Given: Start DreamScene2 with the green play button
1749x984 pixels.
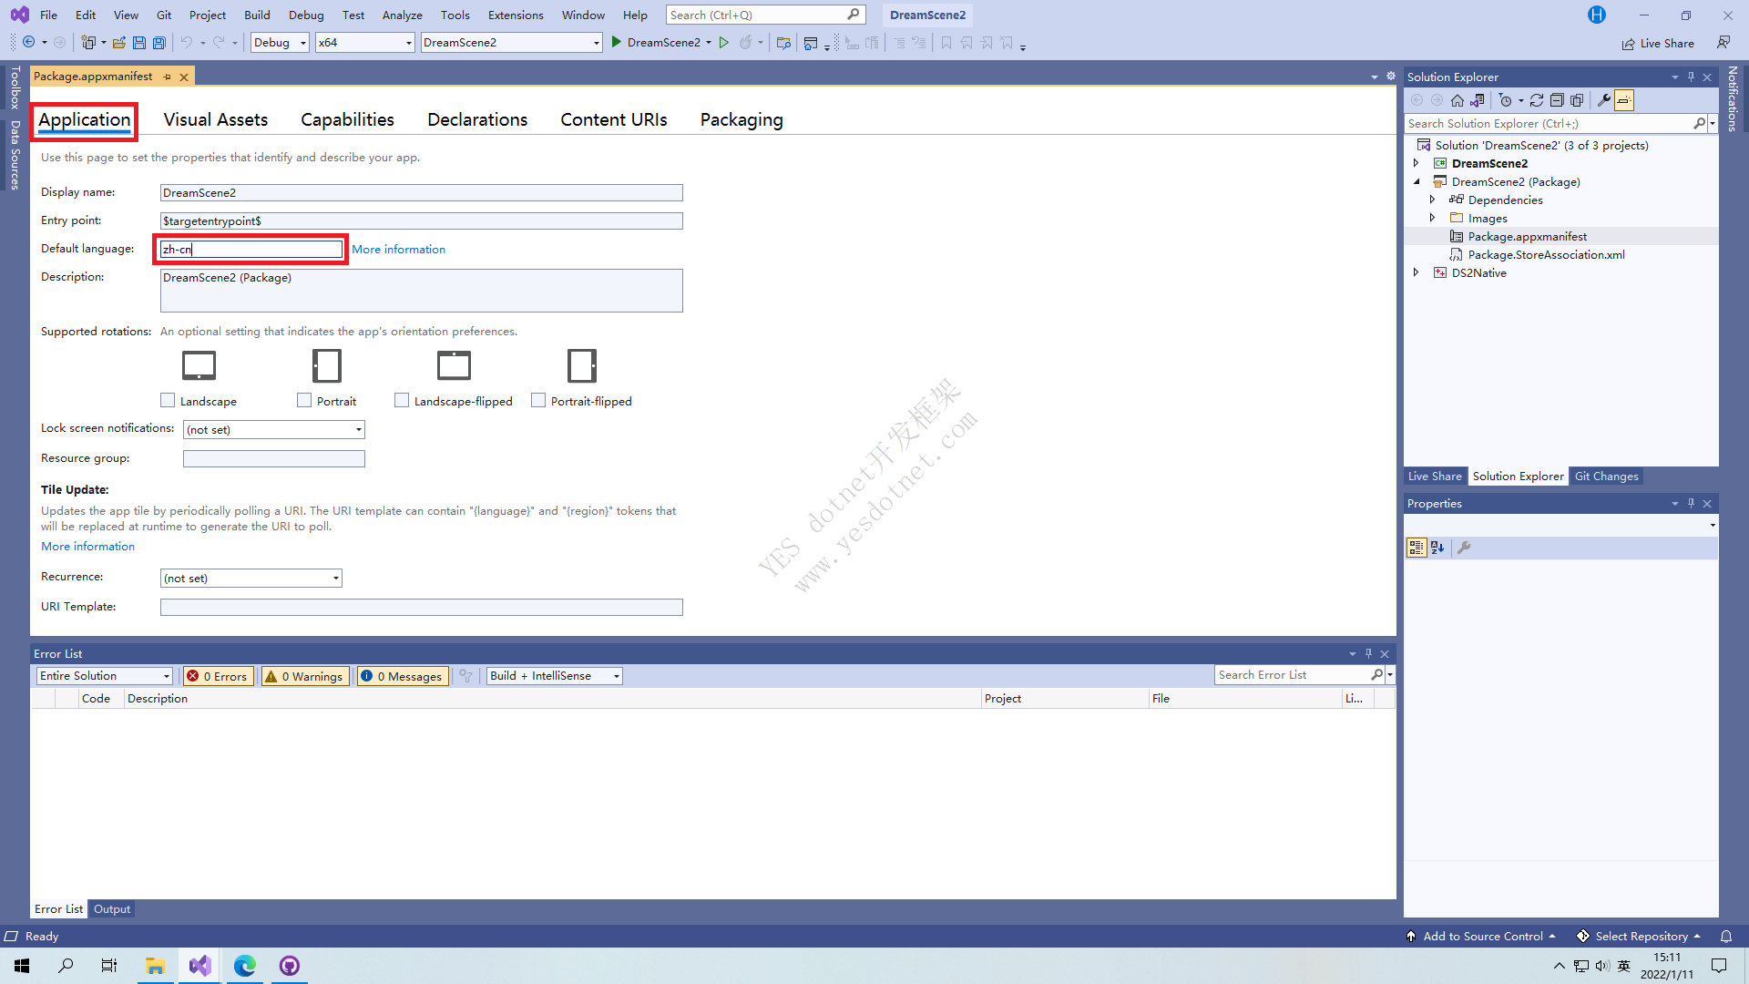Looking at the screenshot, I should tap(617, 43).
